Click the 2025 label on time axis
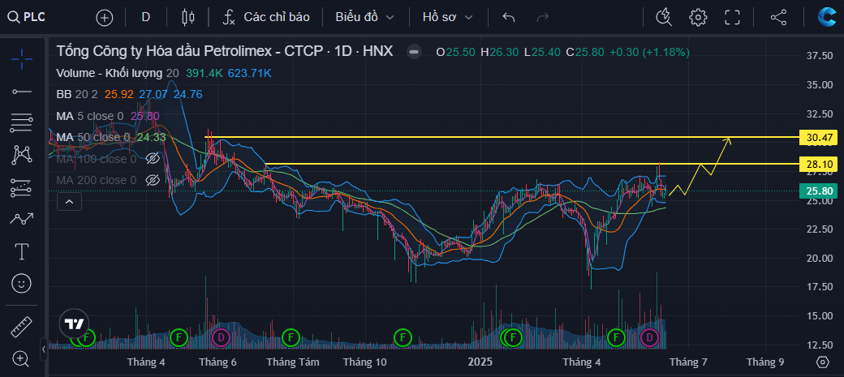The image size is (844, 377). [x=480, y=362]
